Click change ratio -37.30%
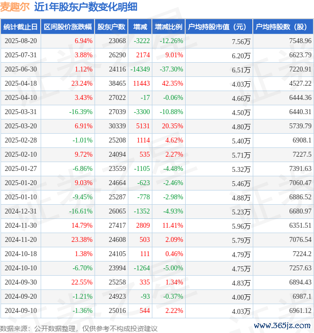This screenshot has width=314, height=333. click(171, 69)
